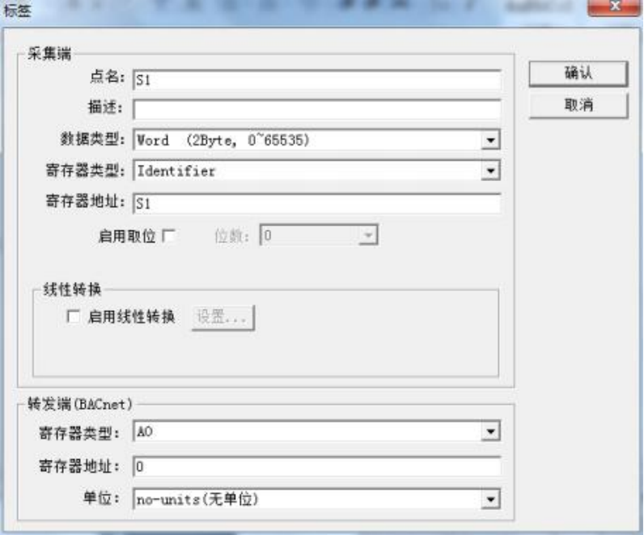The image size is (644, 535).
Task: Expand the Identifier register type dropdown
Action: [490, 171]
